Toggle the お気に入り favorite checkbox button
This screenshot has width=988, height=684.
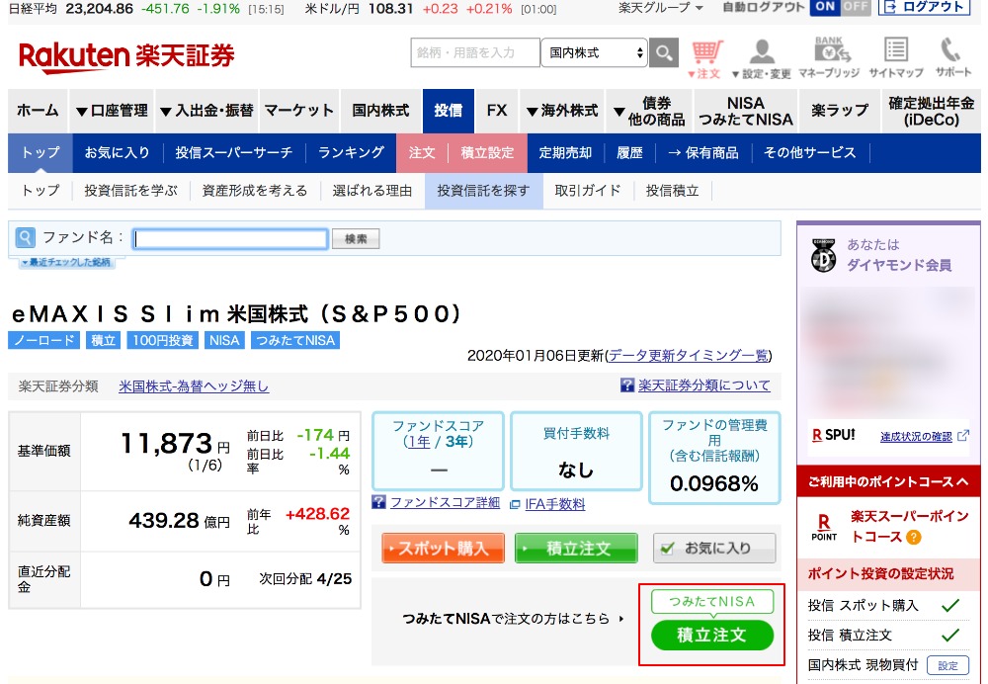(714, 548)
